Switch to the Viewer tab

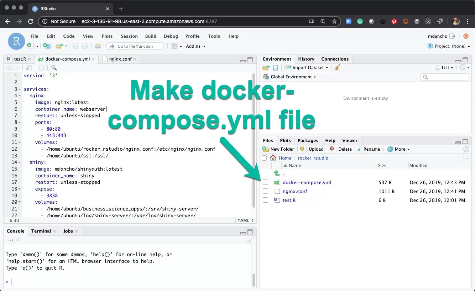tap(350, 140)
